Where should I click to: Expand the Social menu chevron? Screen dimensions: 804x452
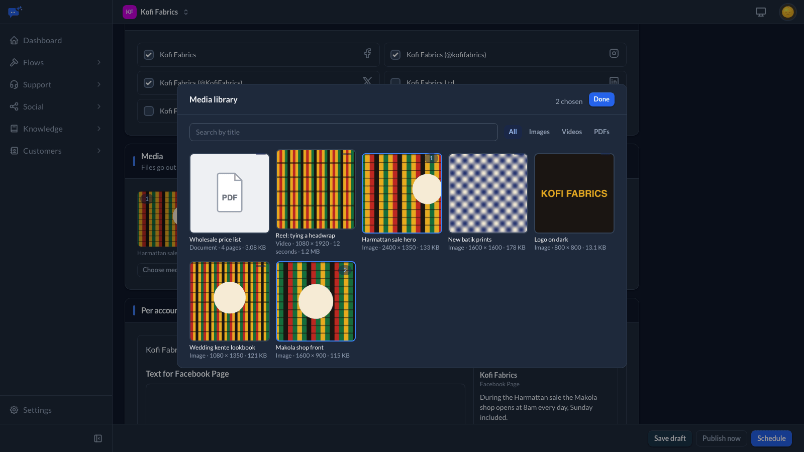point(99,106)
